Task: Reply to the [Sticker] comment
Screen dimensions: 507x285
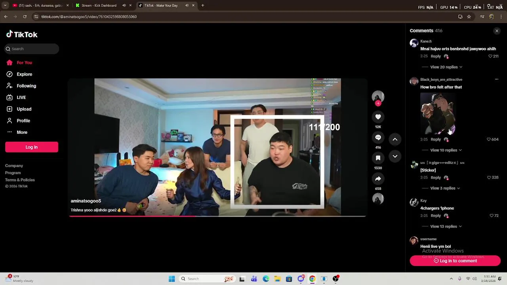Action: click(x=436, y=177)
